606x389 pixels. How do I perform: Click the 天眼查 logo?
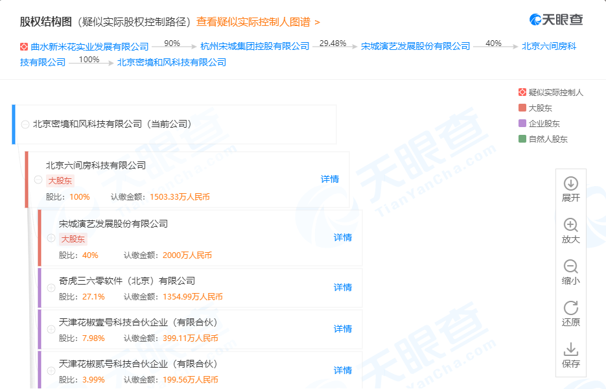pyautogui.click(x=556, y=19)
